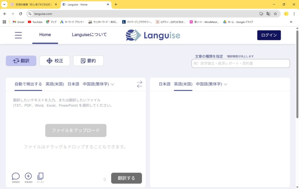
Task: View site information icon in address bar
Action: click(x=30, y=14)
